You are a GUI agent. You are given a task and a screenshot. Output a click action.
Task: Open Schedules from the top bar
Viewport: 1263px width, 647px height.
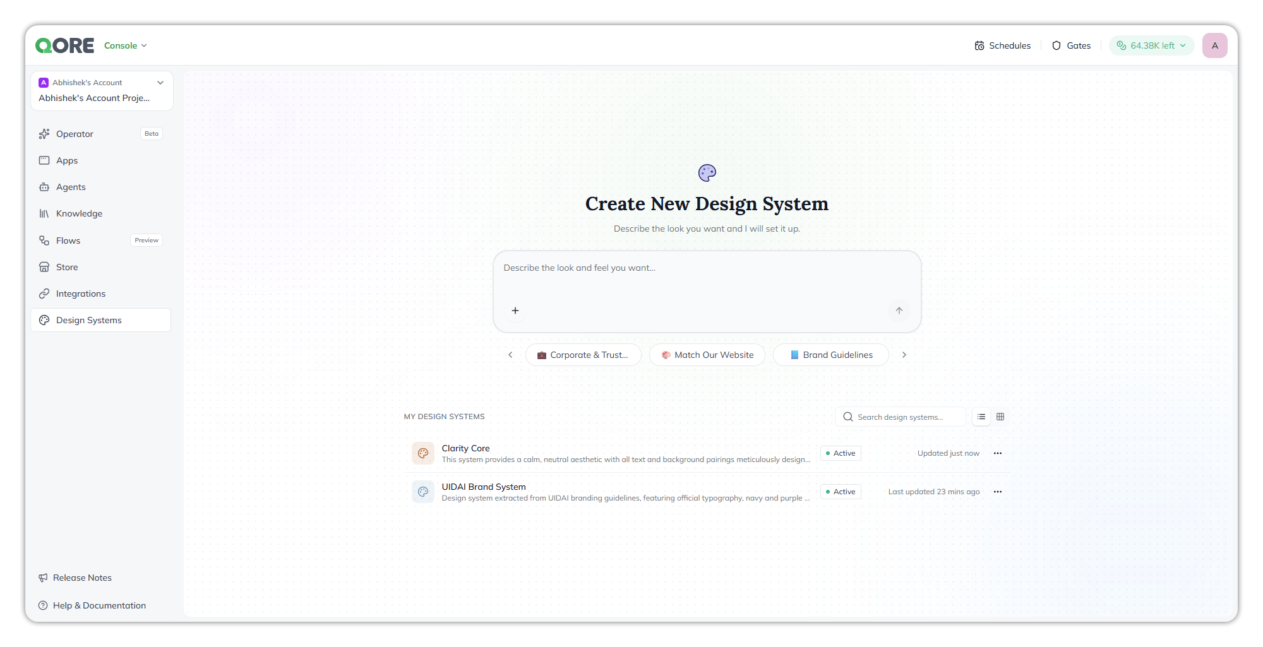1002,45
